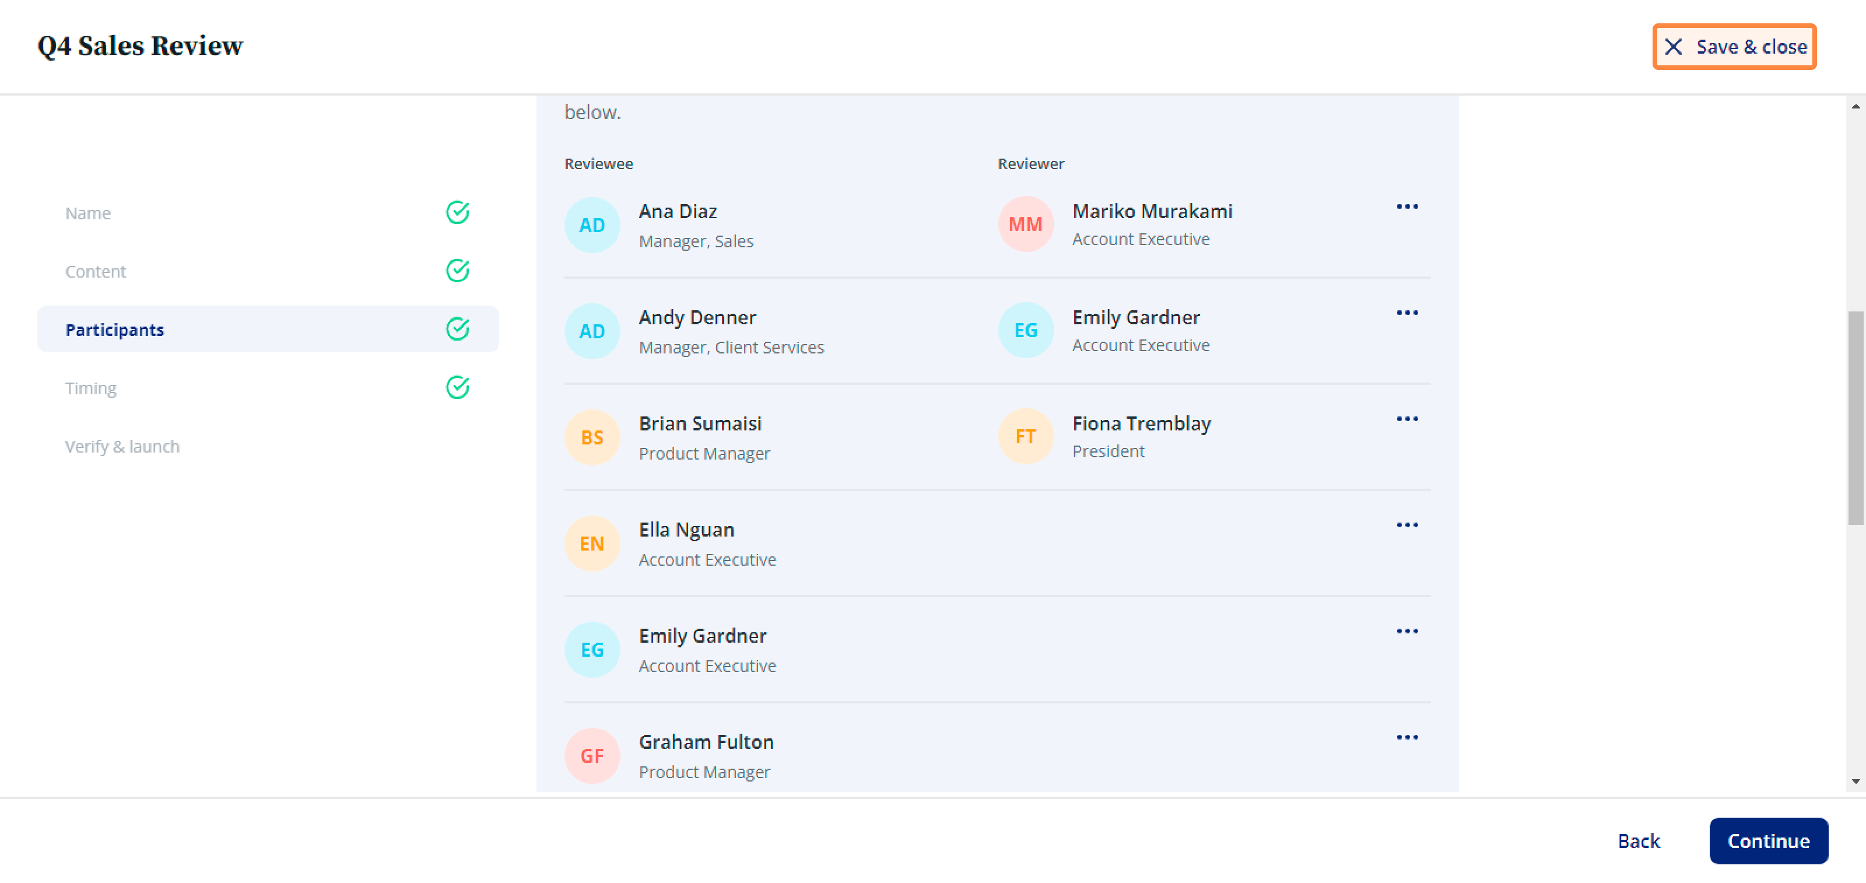The image size is (1866, 883).
Task: Click the scrollbar down arrow
Action: [x=1855, y=781]
